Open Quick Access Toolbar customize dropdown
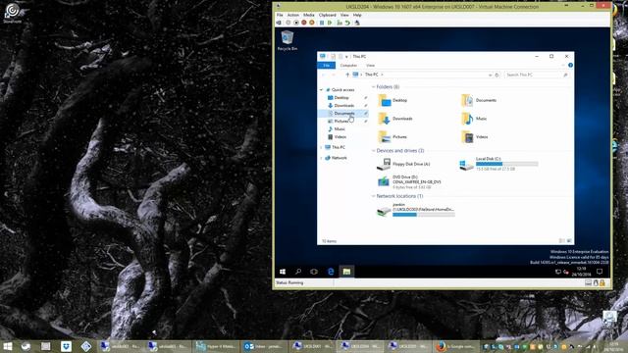 click(x=346, y=57)
